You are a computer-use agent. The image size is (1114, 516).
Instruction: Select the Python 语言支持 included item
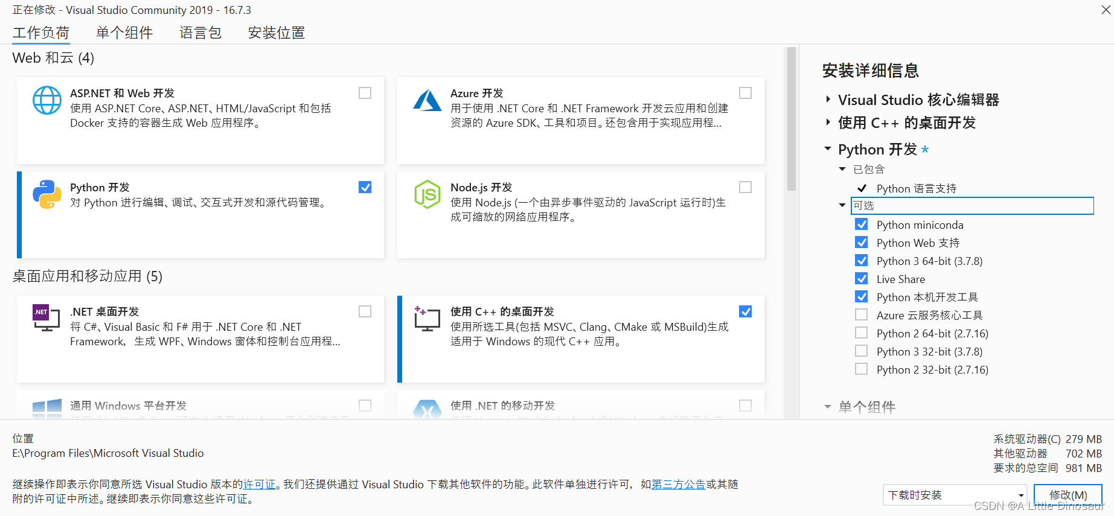pyautogui.click(x=917, y=188)
